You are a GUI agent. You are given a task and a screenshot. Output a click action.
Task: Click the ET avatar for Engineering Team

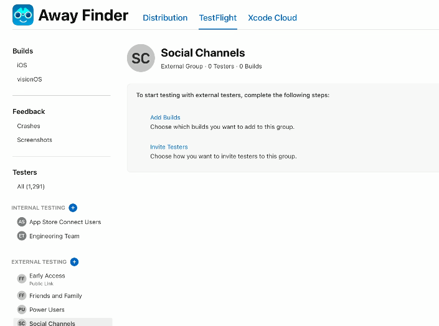point(22,236)
